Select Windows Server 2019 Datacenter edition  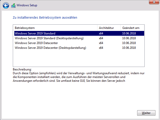(x=36, y=43)
